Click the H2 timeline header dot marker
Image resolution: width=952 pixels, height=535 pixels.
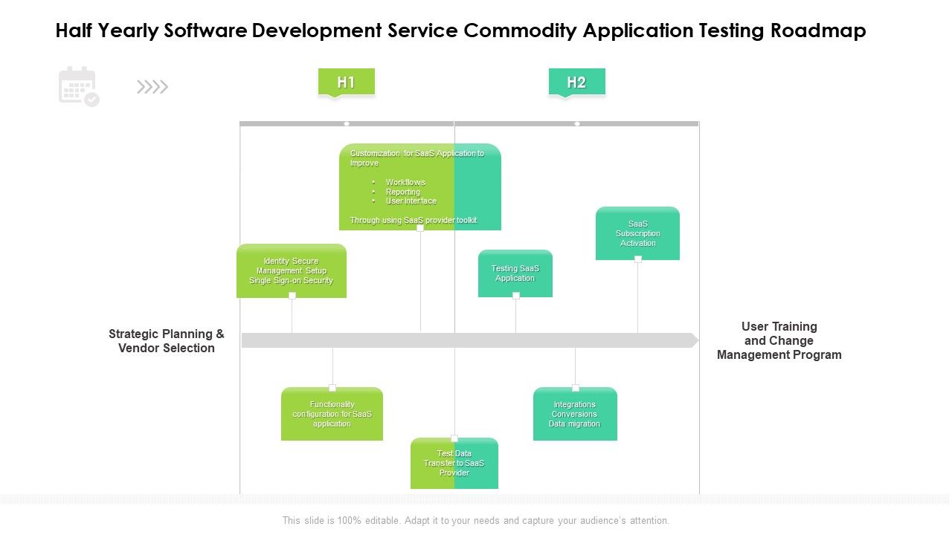[577, 123]
